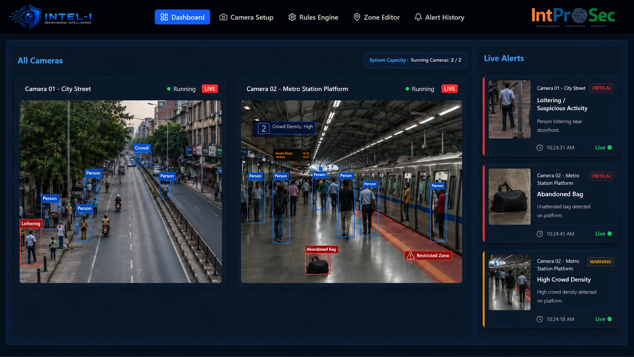Select the "Camera 01 - City Street" feed title
The height and width of the screenshot is (357, 634).
58,89
